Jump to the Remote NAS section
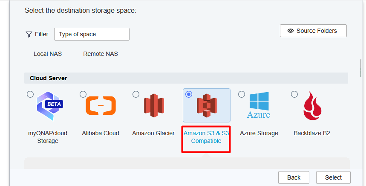Screen dimensions: 366x186 pyautogui.click(x=101, y=54)
